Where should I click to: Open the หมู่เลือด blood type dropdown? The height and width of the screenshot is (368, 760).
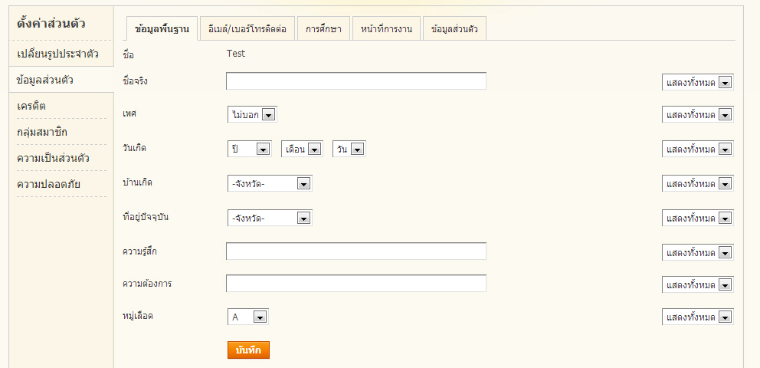[x=248, y=317]
